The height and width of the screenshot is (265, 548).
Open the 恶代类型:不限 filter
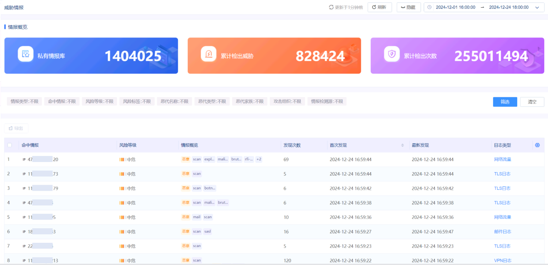click(212, 101)
